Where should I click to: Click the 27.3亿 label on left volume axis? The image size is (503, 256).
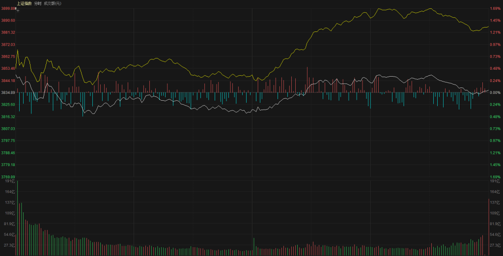tap(9, 245)
